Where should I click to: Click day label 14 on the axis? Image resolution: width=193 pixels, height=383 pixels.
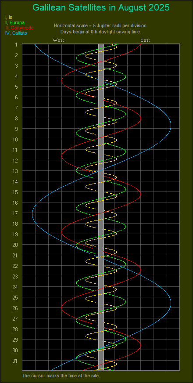[15, 181]
